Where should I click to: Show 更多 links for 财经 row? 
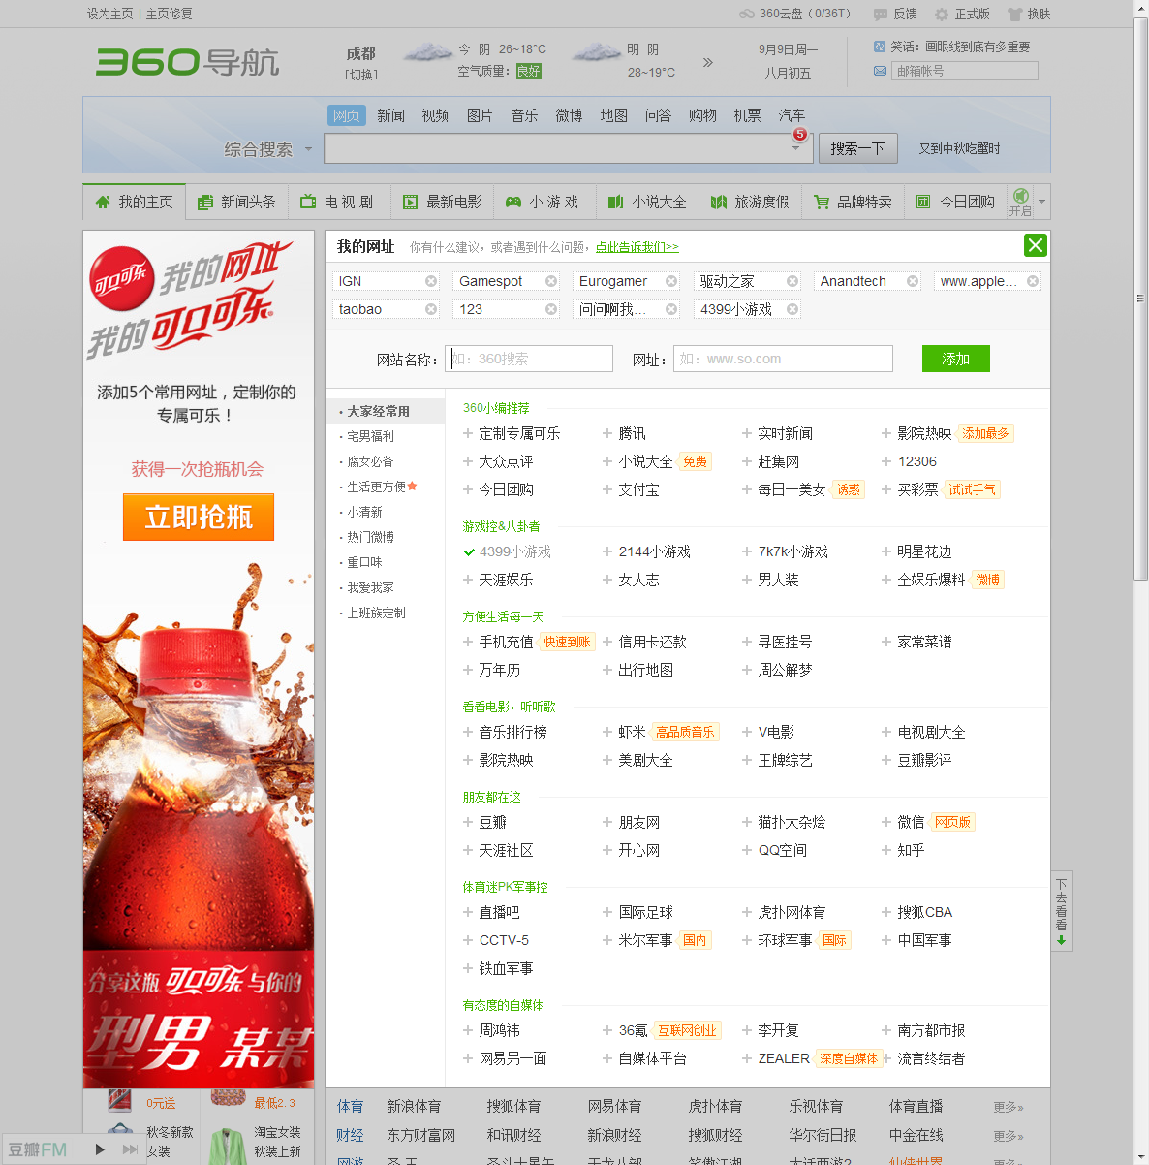pos(1009,1136)
